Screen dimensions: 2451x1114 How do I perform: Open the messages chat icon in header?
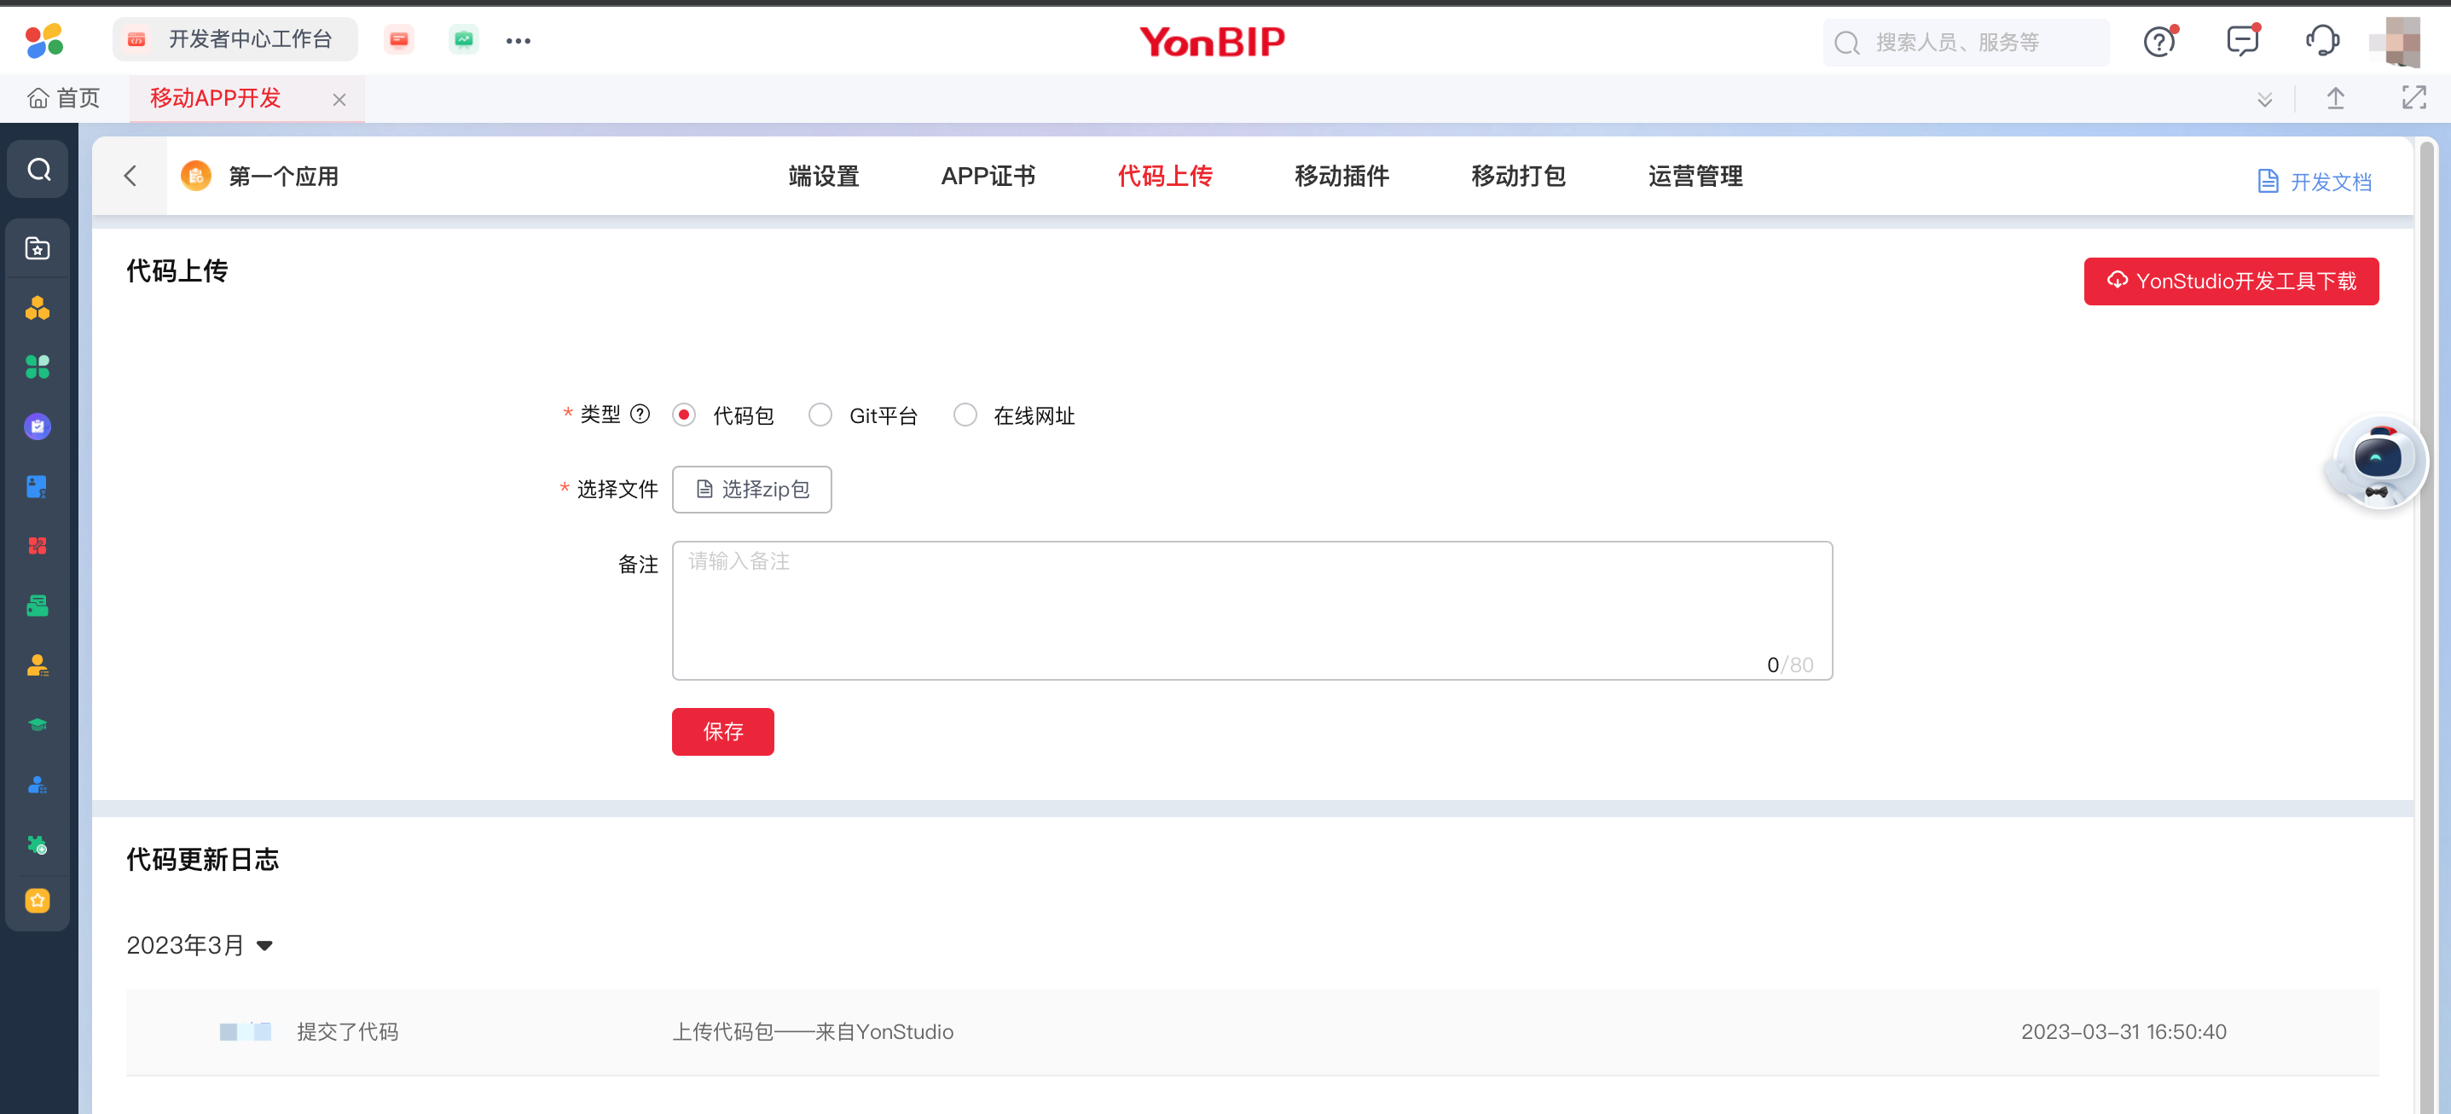point(2242,41)
